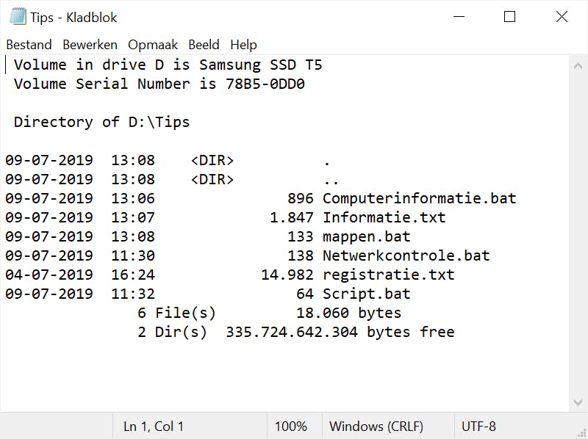Open the Bestand menu
Viewport: 588px width, 439px height.
pos(29,45)
